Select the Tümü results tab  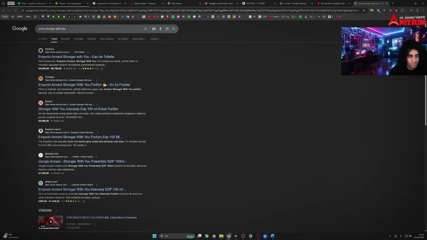[54, 39]
